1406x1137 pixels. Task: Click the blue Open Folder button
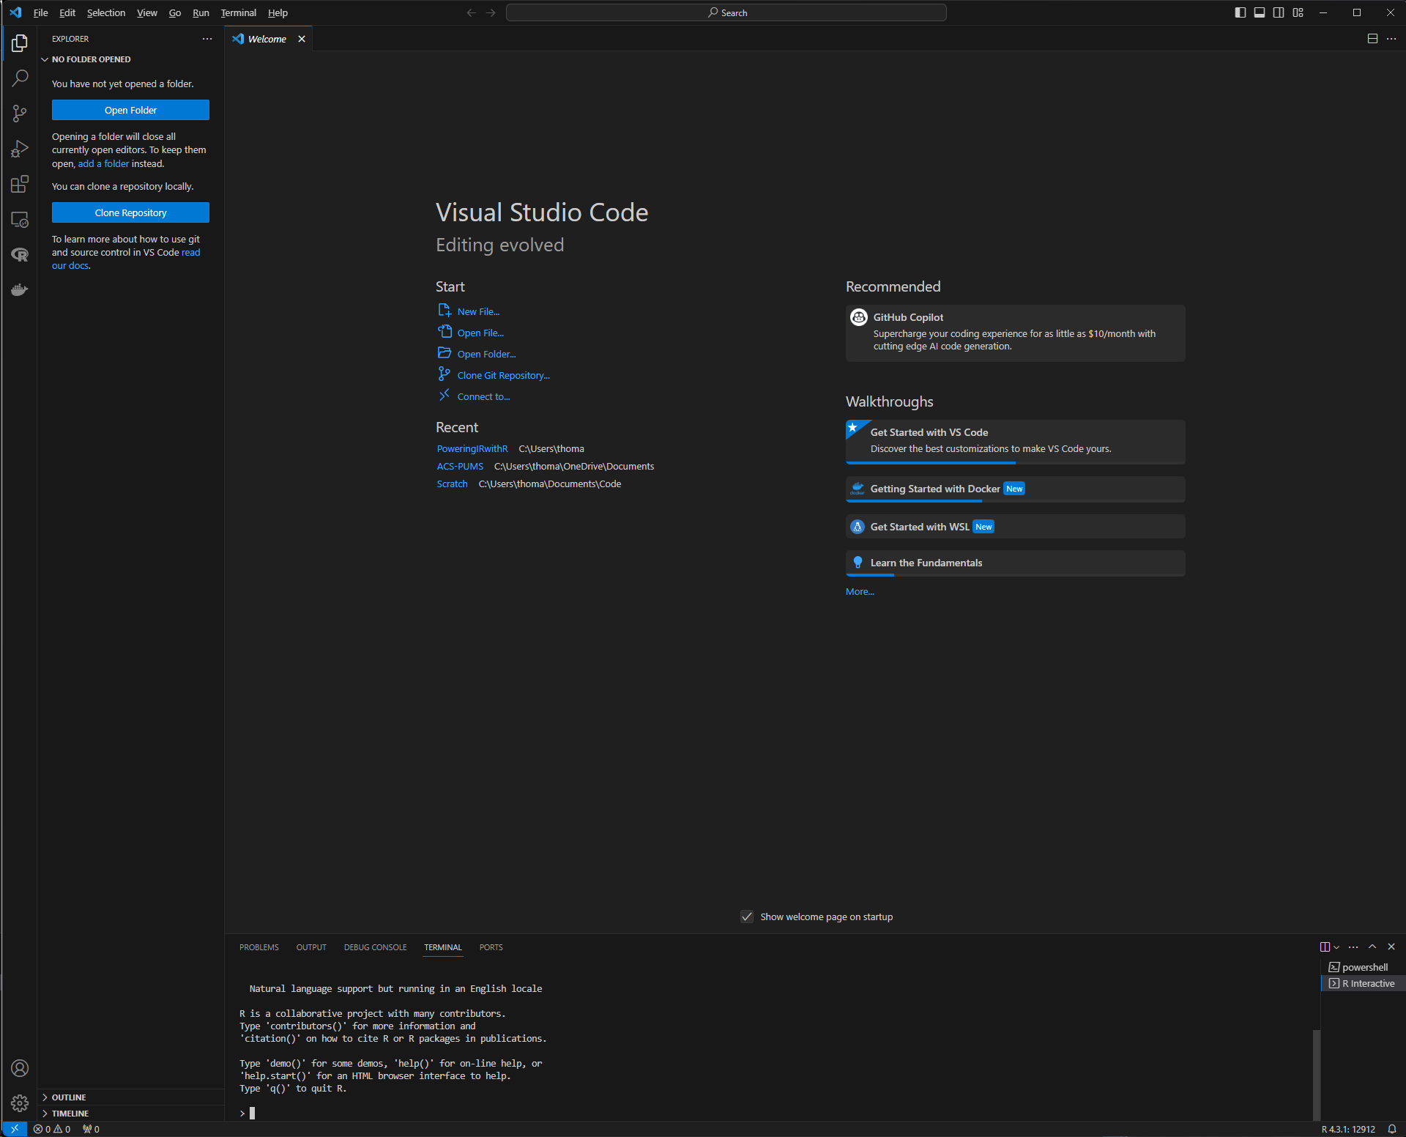(130, 110)
